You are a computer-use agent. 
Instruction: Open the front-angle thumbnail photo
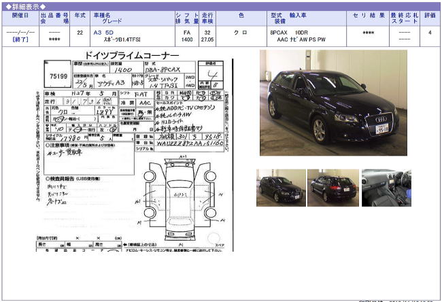coord(281,188)
